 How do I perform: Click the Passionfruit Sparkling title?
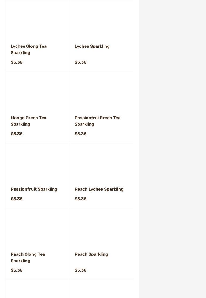[34, 189]
